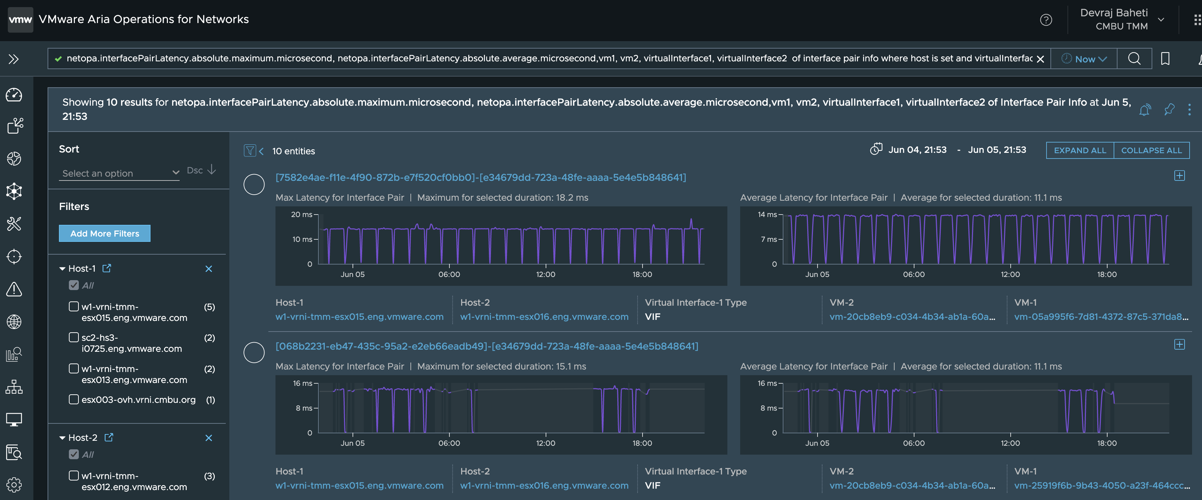Toggle Host-2 All checkbox
Screen dimensions: 1202x500
click(74, 454)
